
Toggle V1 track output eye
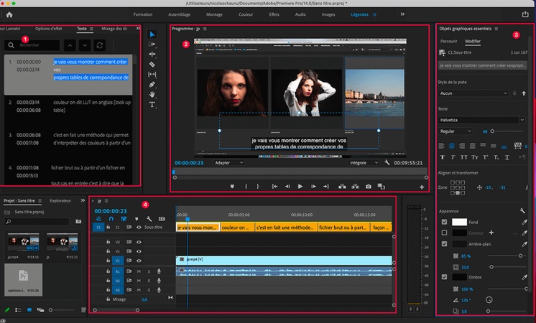coord(139,261)
